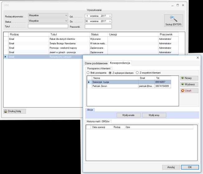Viewport: 203px width, 174px height.
Task: Close the correspondence dialog with X
Action: point(198,57)
